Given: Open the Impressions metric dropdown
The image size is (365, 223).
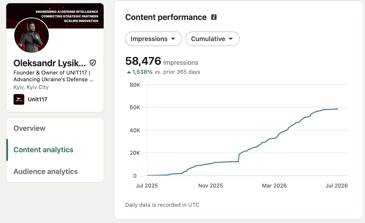Looking at the screenshot, I should point(153,39).
